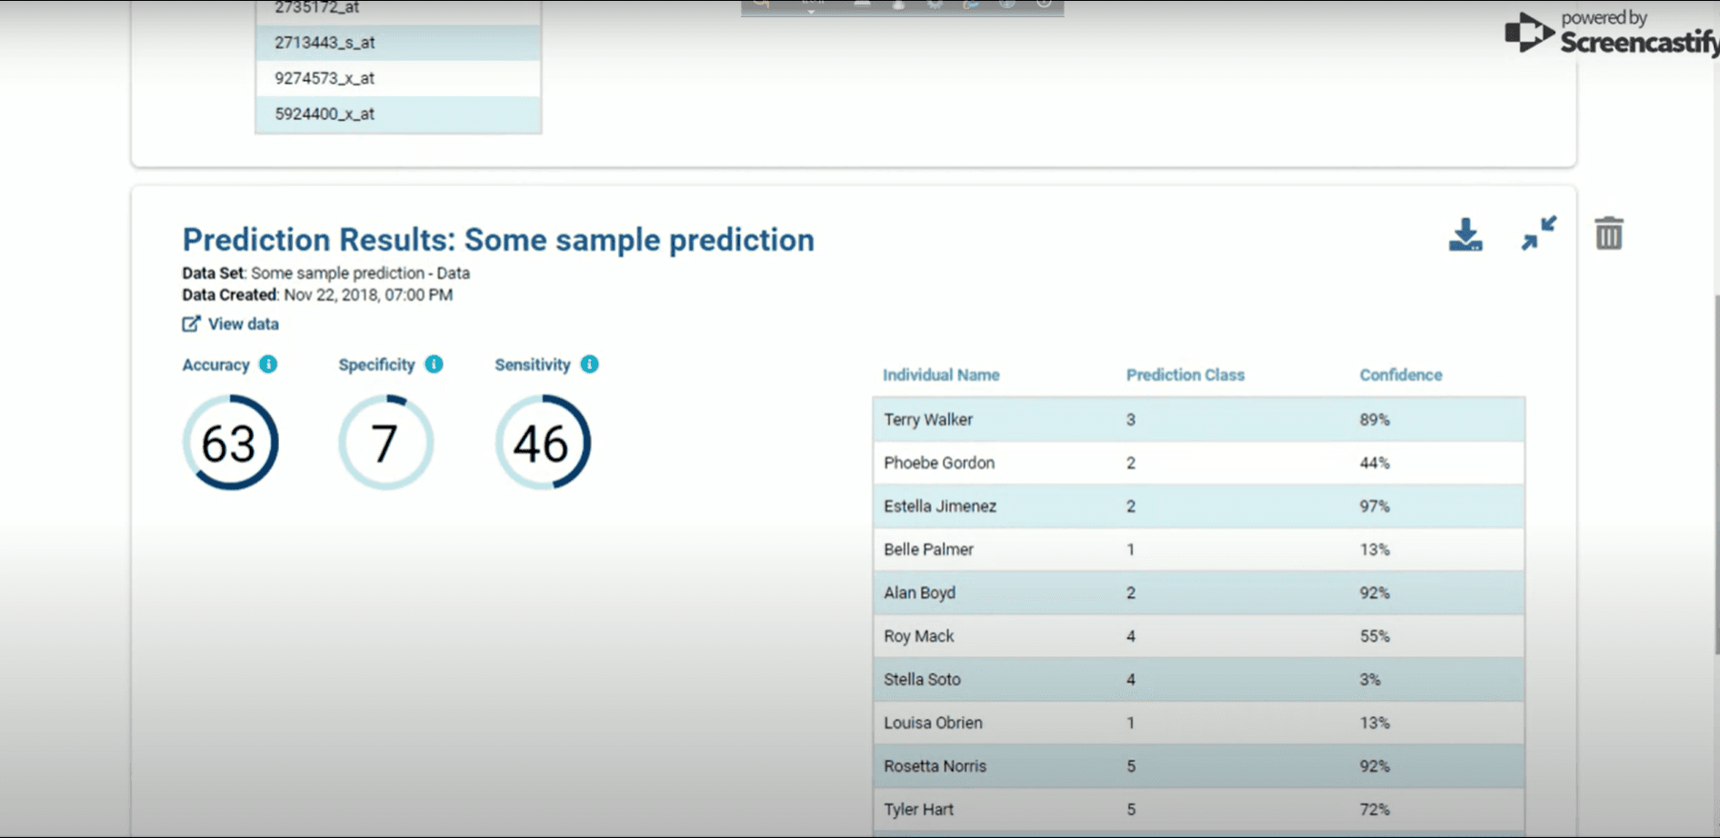
Task: Click the page vertical scrollbar
Action: 1716,473
